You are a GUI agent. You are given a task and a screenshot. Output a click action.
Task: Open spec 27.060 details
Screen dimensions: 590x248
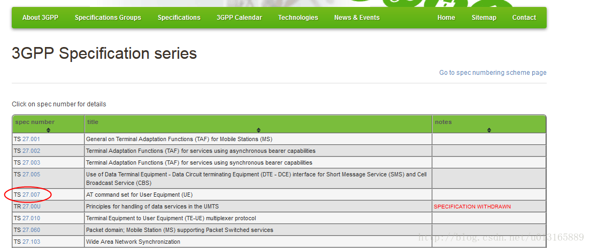click(31, 230)
